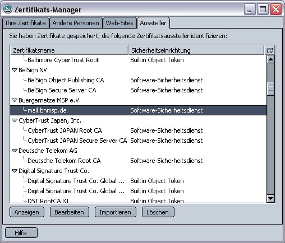Select DST RootCA X1 certificate
Screen dimensions: 285x243
click(48, 200)
